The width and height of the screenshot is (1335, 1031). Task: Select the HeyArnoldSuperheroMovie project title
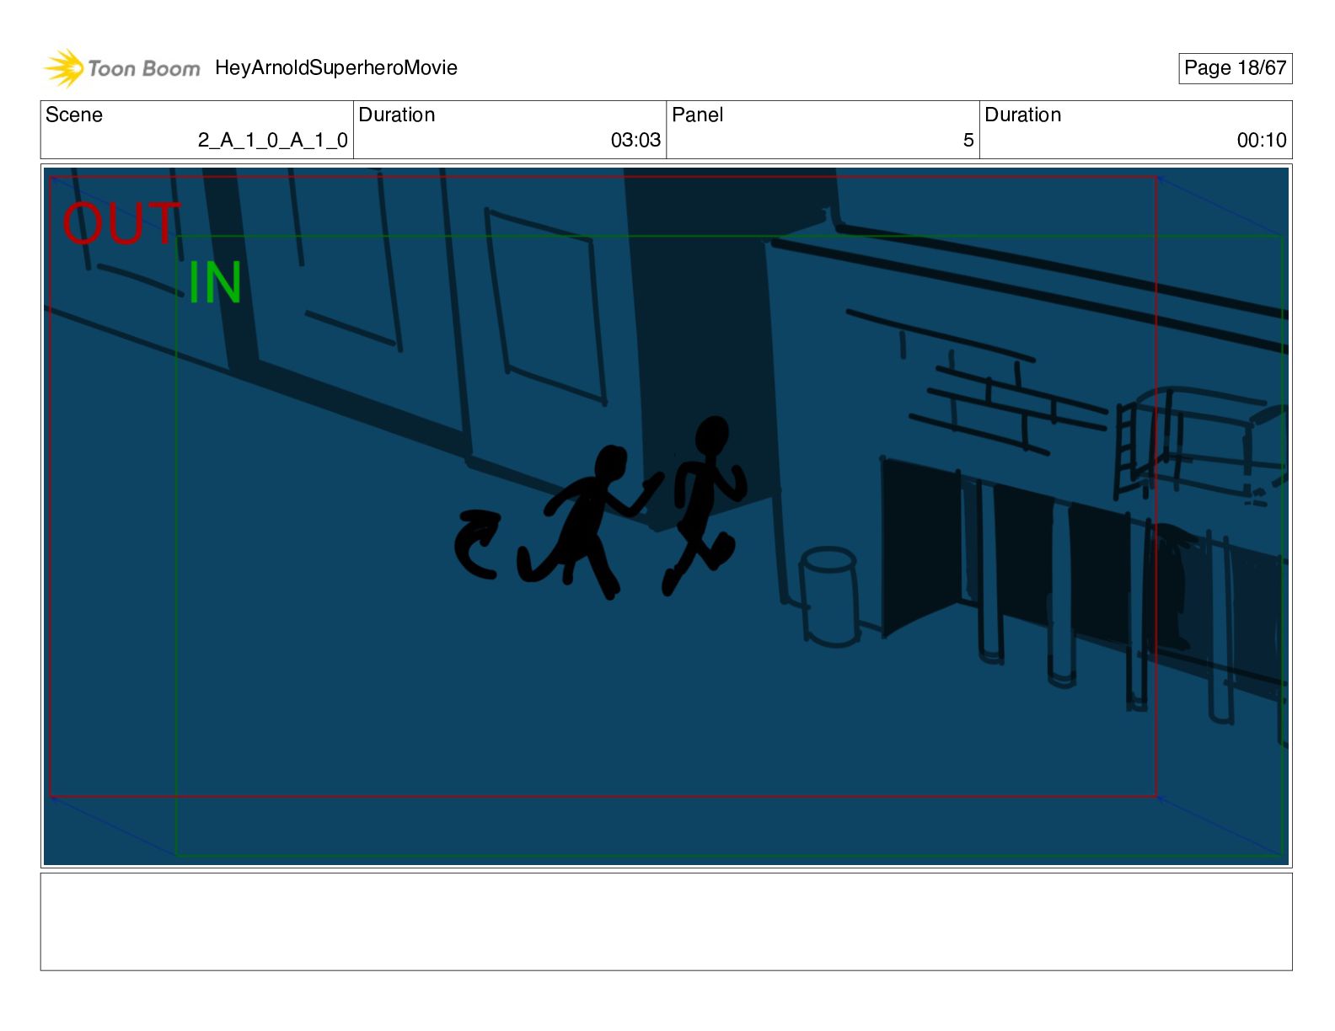tap(336, 67)
